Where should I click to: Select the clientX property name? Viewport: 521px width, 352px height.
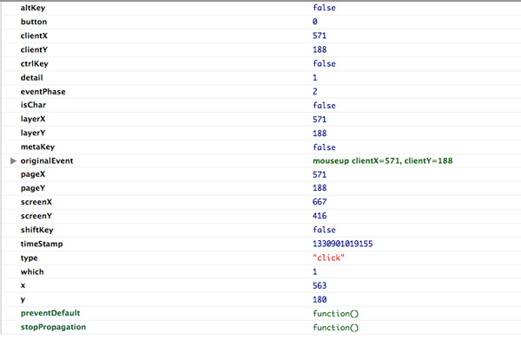(34, 36)
